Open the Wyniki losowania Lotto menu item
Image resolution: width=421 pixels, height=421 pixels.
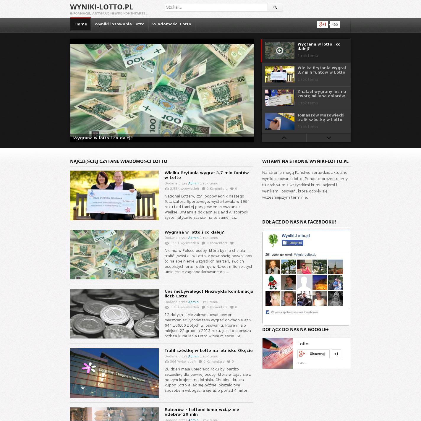[119, 24]
